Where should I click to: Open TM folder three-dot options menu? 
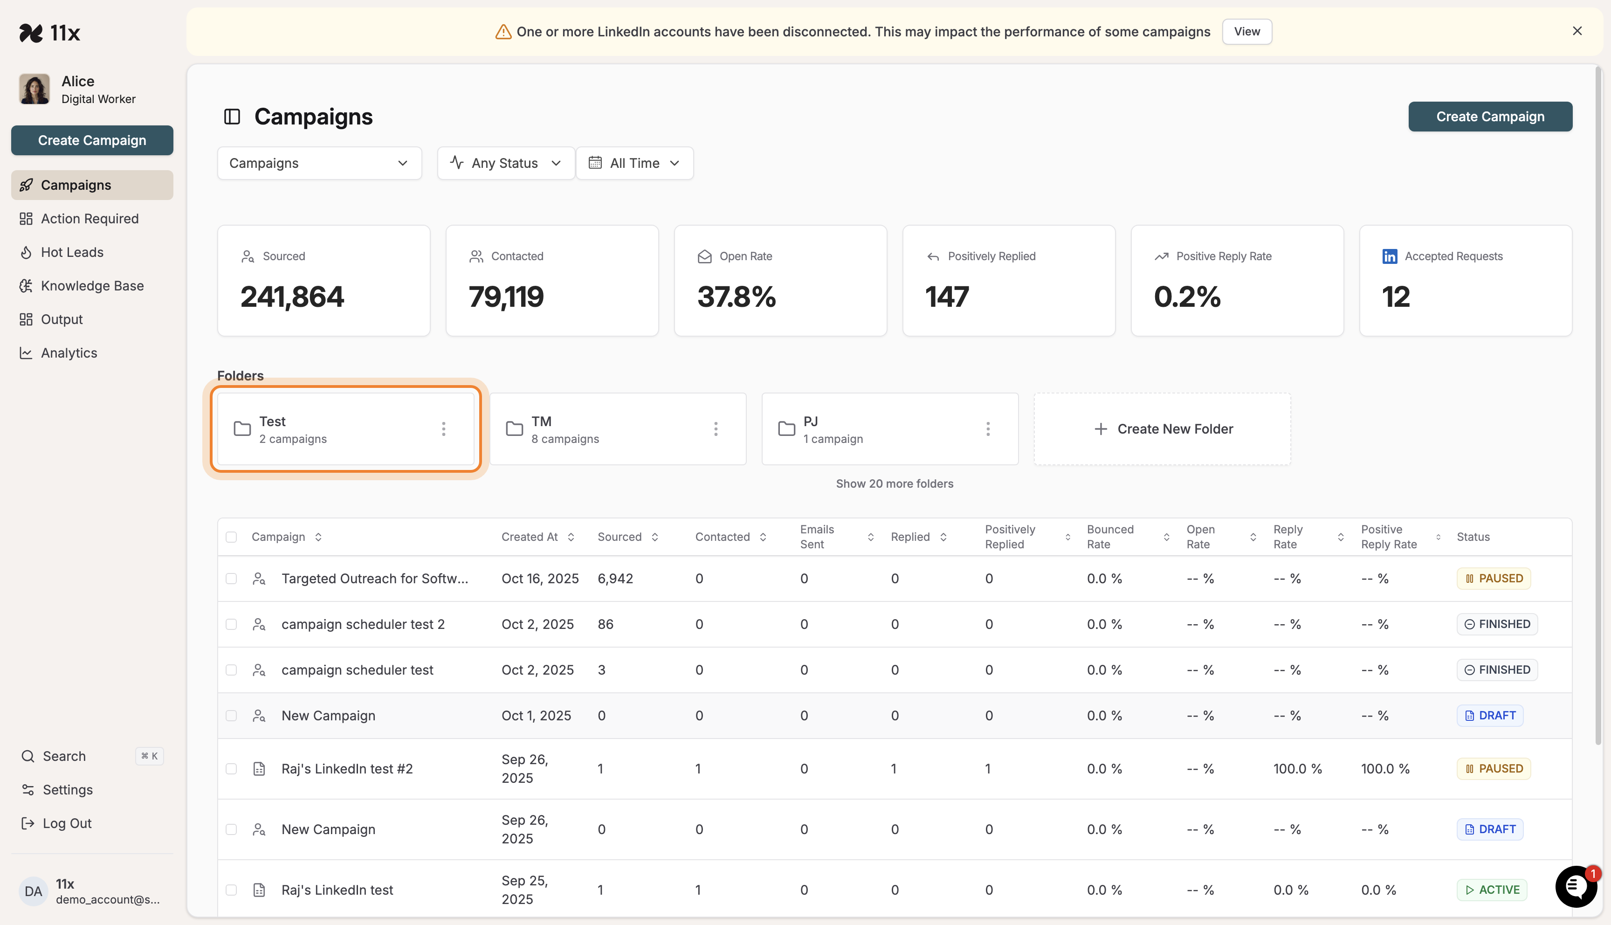coord(716,429)
